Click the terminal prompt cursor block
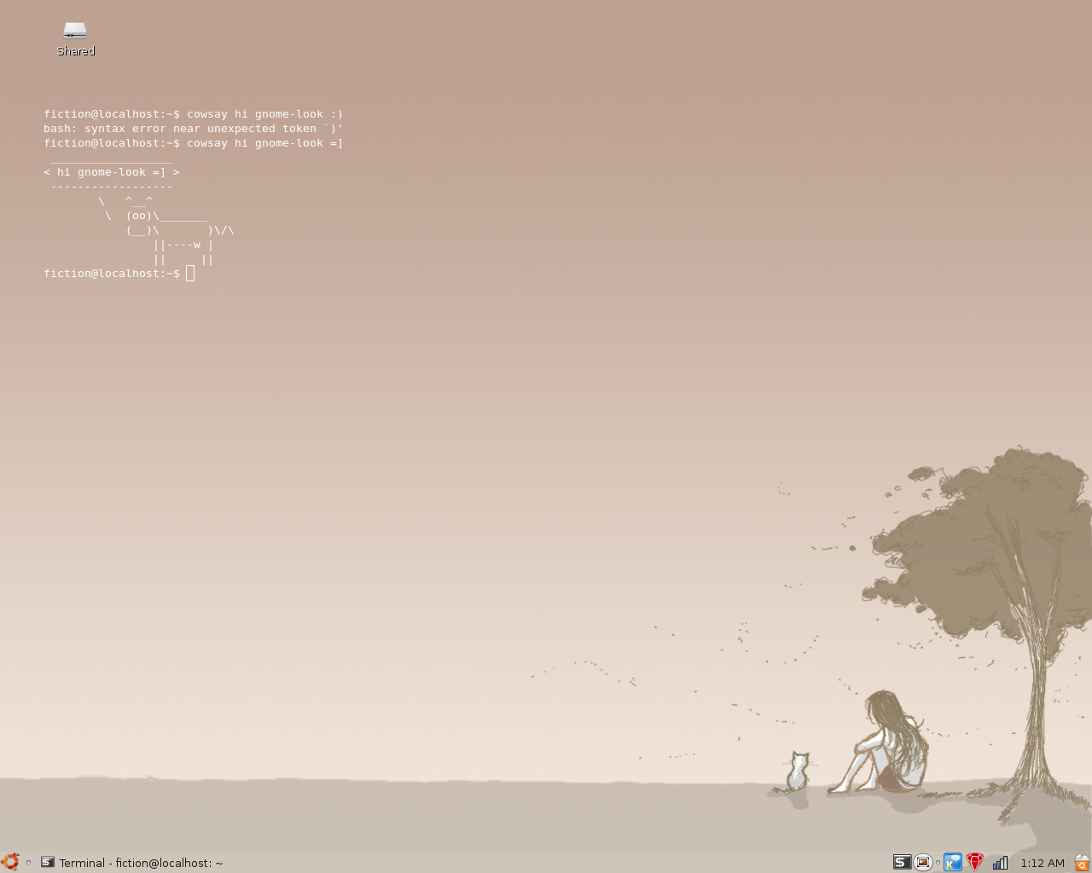1092x873 pixels. 190,273
